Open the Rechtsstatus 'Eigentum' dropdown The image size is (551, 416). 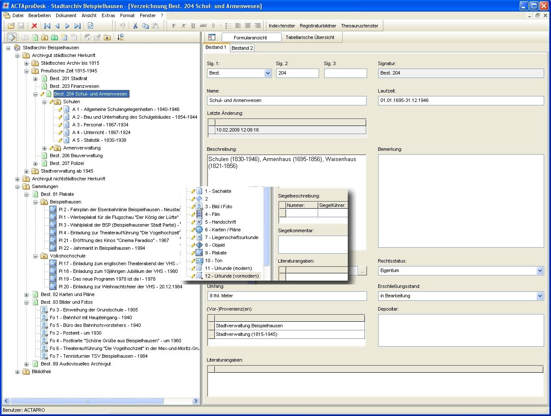(x=540, y=271)
